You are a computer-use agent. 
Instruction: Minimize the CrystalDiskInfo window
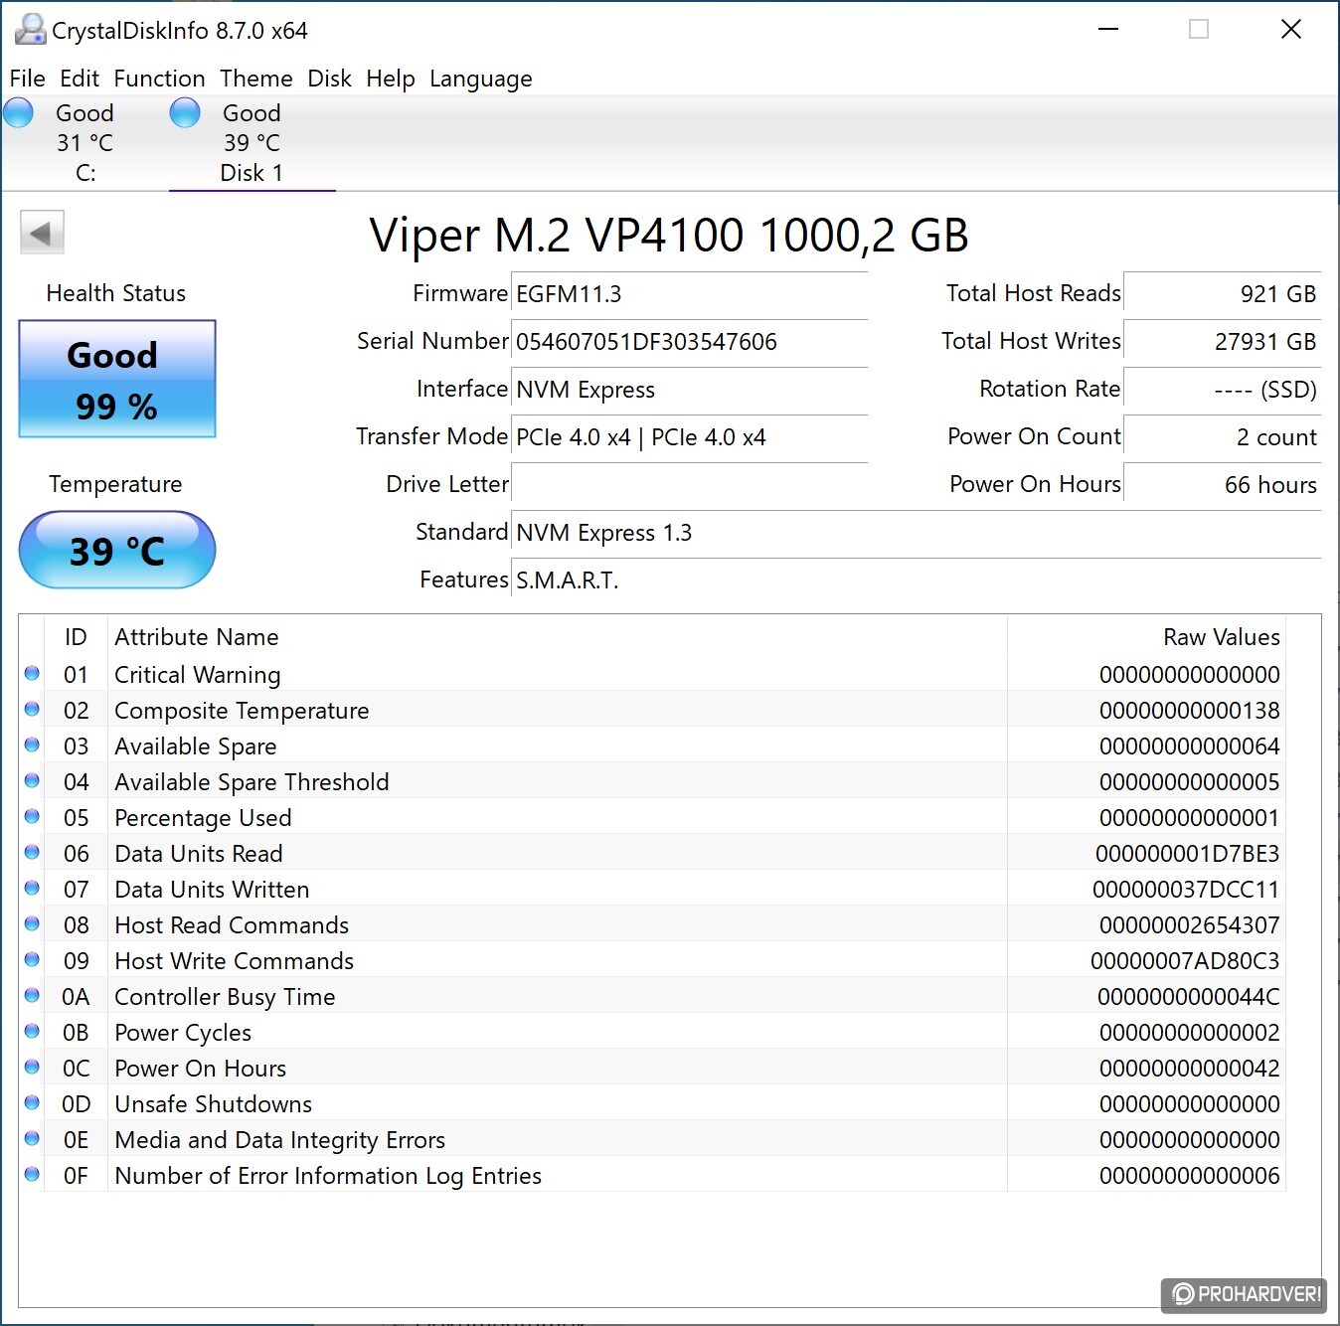click(x=1108, y=29)
